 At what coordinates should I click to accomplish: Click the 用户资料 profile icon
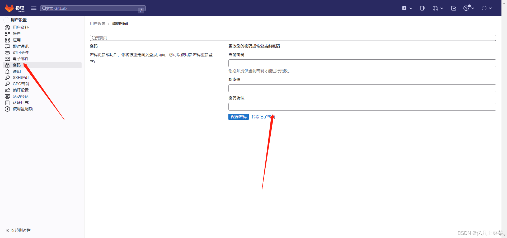7,27
